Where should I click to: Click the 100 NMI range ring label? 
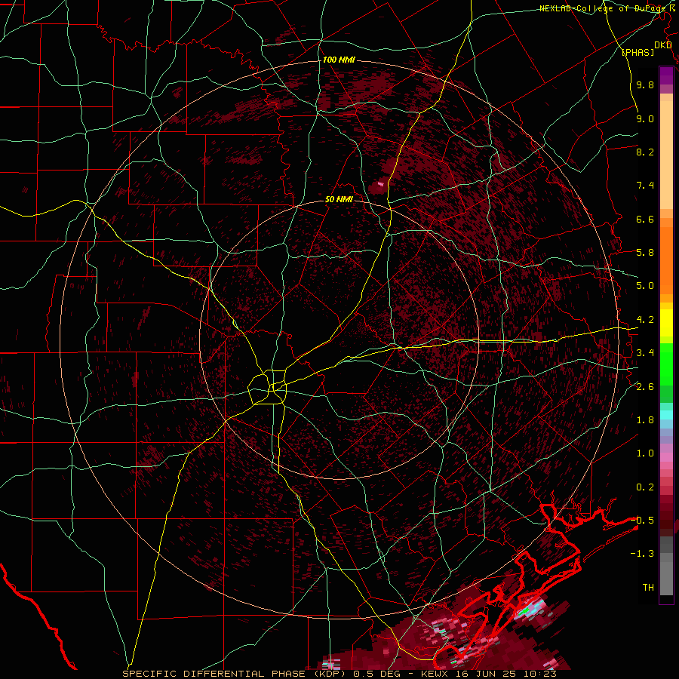point(339,60)
